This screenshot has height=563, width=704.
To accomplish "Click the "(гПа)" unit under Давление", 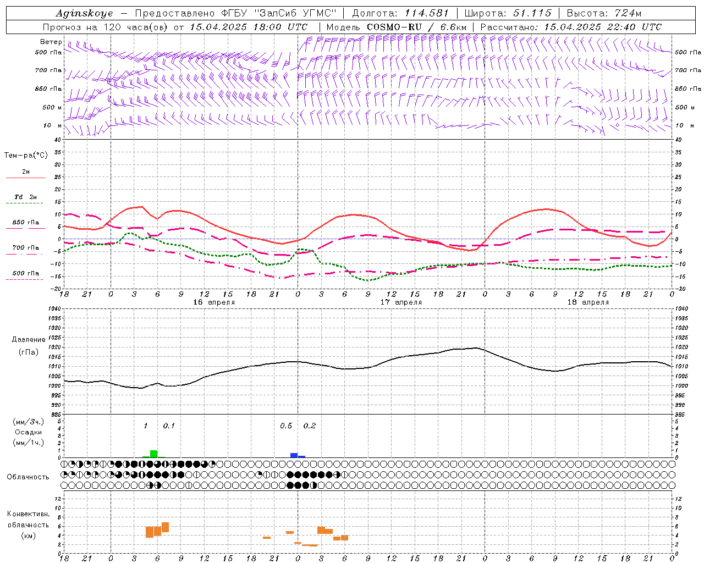I will click(x=29, y=352).
